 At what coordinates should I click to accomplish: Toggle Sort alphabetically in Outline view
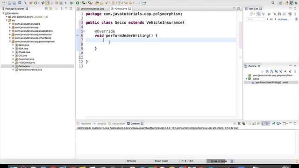click(x=271, y=71)
